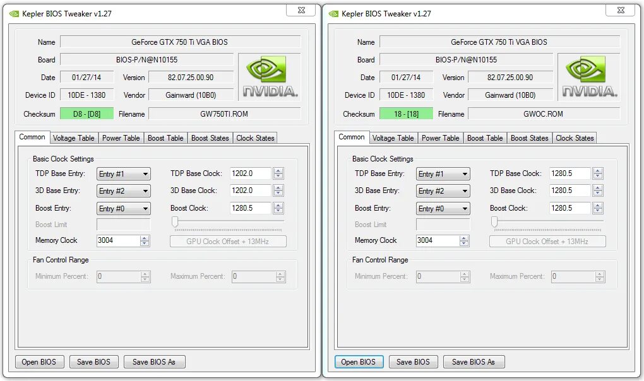Click left window title bar app icon

(x=14, y=14)
